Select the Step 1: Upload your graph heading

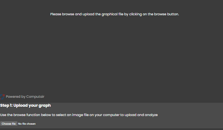tap(25, 105)
